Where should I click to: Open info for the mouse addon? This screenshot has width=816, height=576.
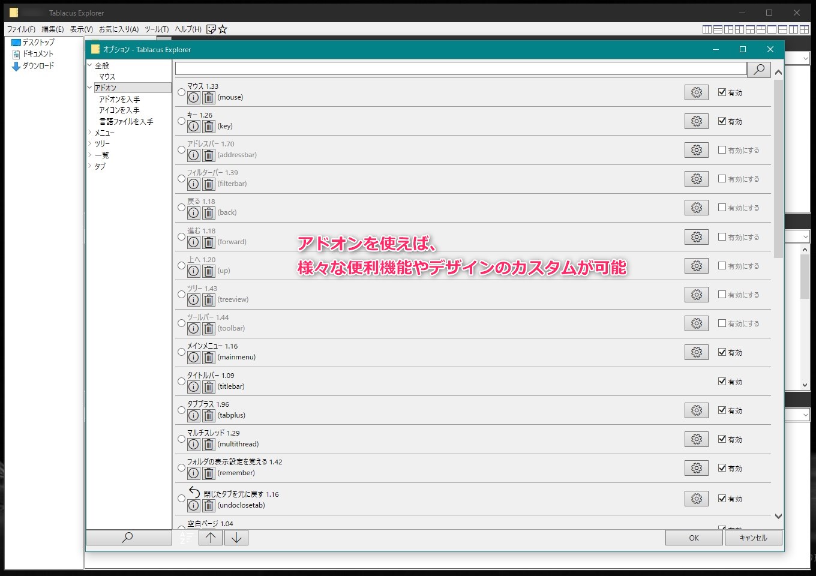[x=193, y=97]
